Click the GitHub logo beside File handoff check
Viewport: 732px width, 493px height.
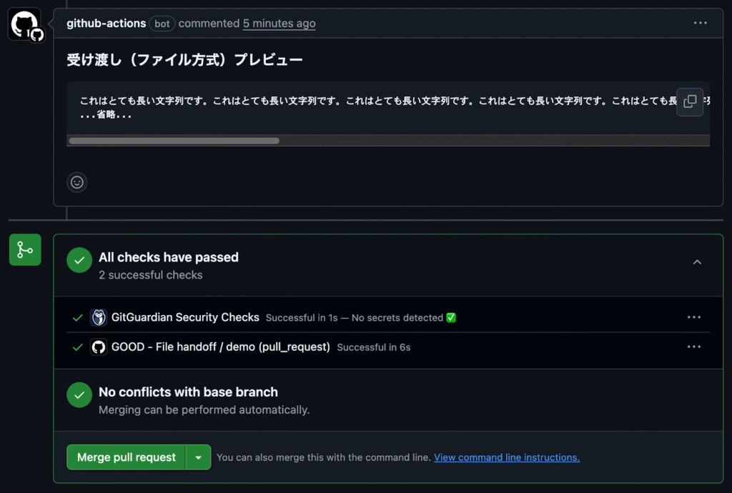pos(99,347)
